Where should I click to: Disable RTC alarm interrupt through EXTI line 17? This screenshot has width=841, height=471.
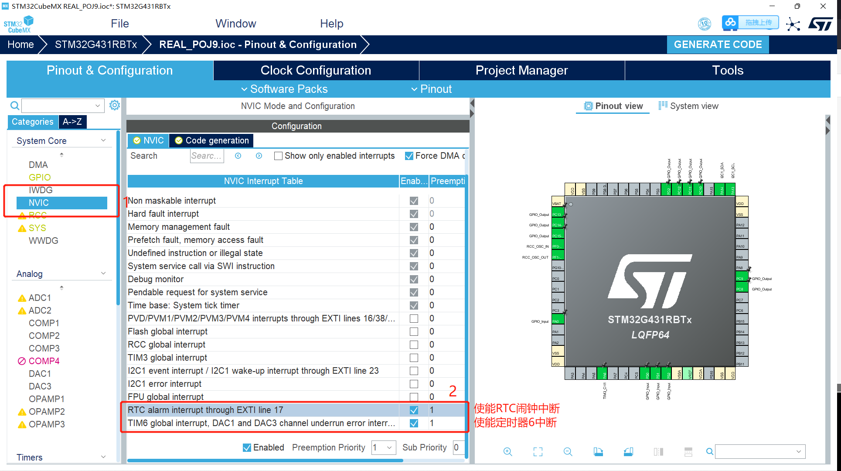pos(413,410)
